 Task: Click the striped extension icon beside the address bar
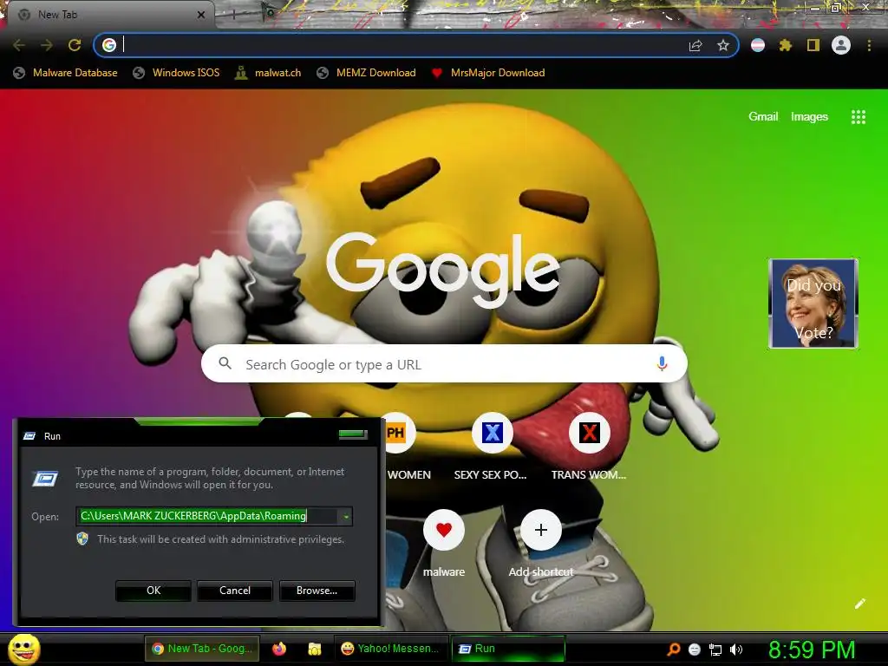pos(758,45)
